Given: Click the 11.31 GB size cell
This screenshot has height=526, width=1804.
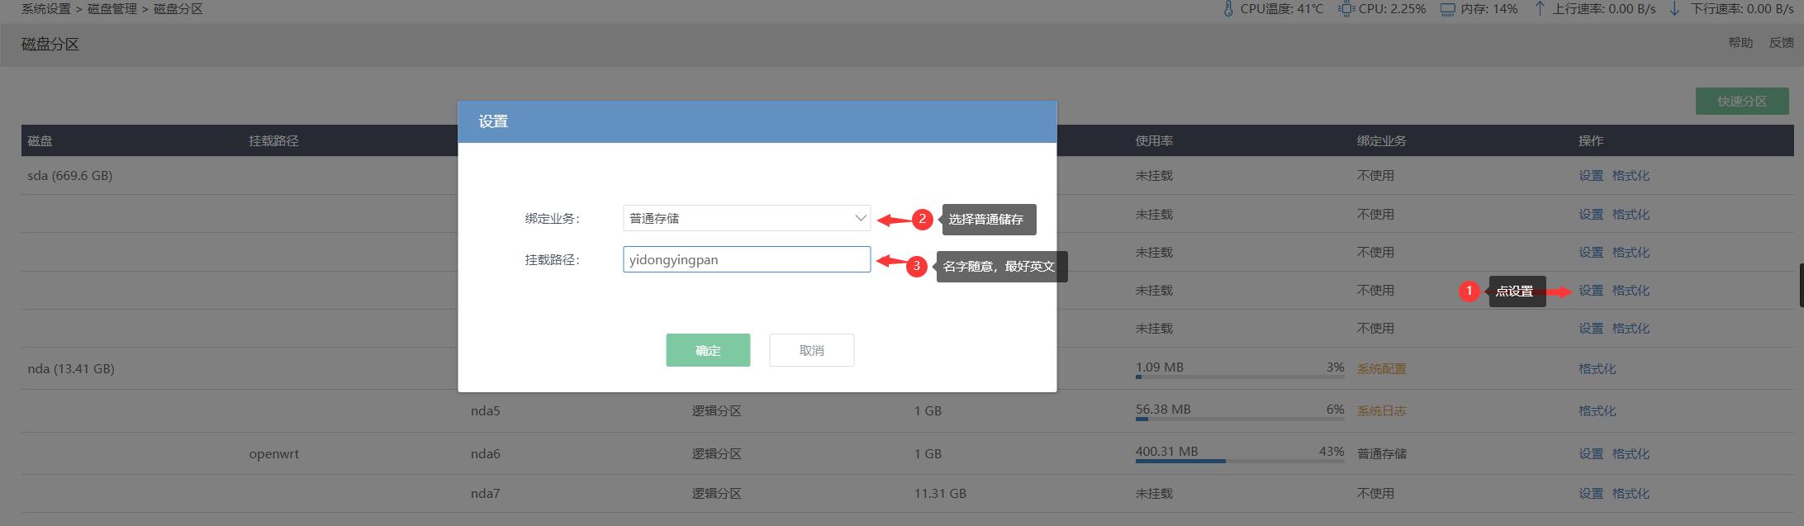Looking at the screenshot, I should (940, 494).
